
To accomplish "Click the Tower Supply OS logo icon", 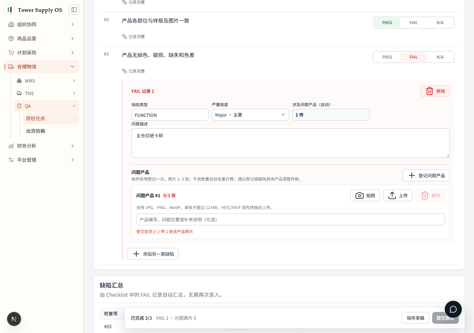I will 10,10.
